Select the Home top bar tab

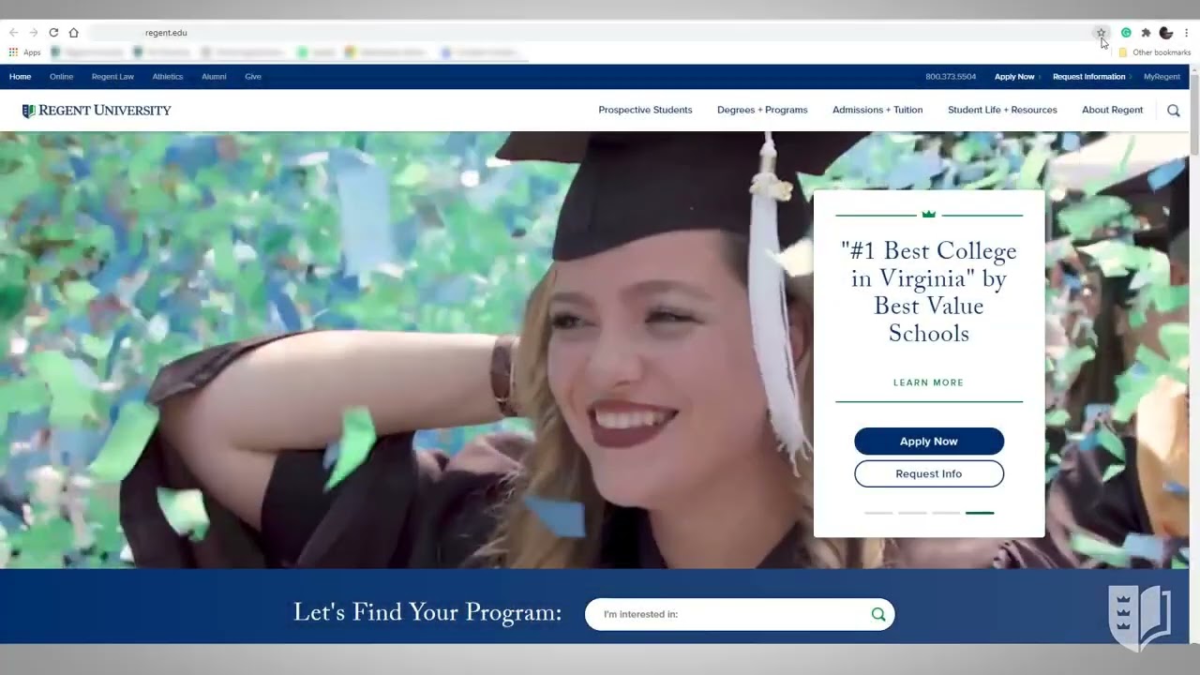click(20, 77)
